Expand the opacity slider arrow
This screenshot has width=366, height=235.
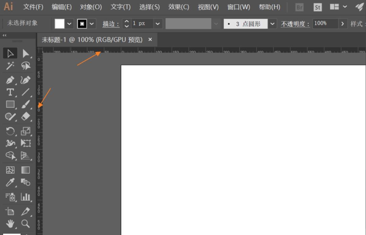coord(342,24)
